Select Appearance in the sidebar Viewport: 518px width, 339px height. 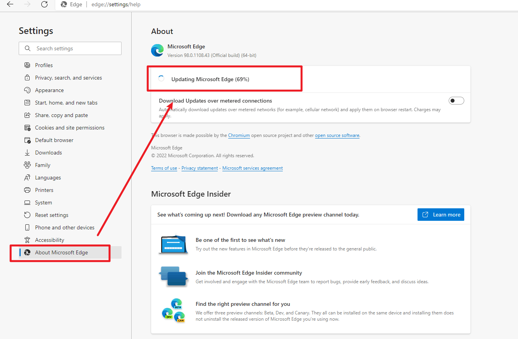(49, 90)
